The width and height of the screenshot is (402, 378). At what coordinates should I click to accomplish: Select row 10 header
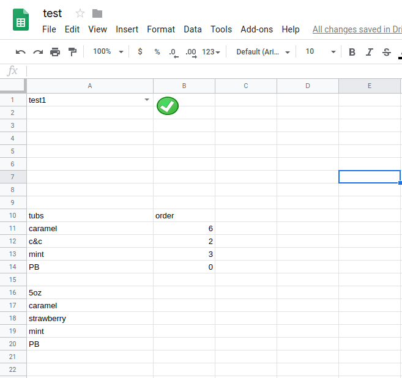click(x=12, y=215)
